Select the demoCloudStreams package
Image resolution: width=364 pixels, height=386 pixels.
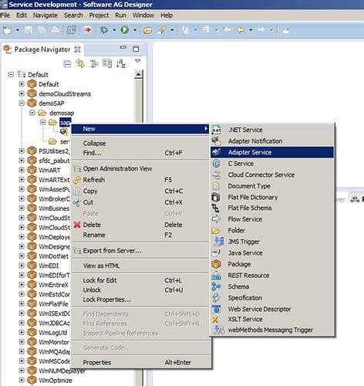pos(65,93)
